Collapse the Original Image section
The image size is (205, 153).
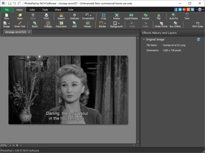pyautogui.click(x=144, y=39)
